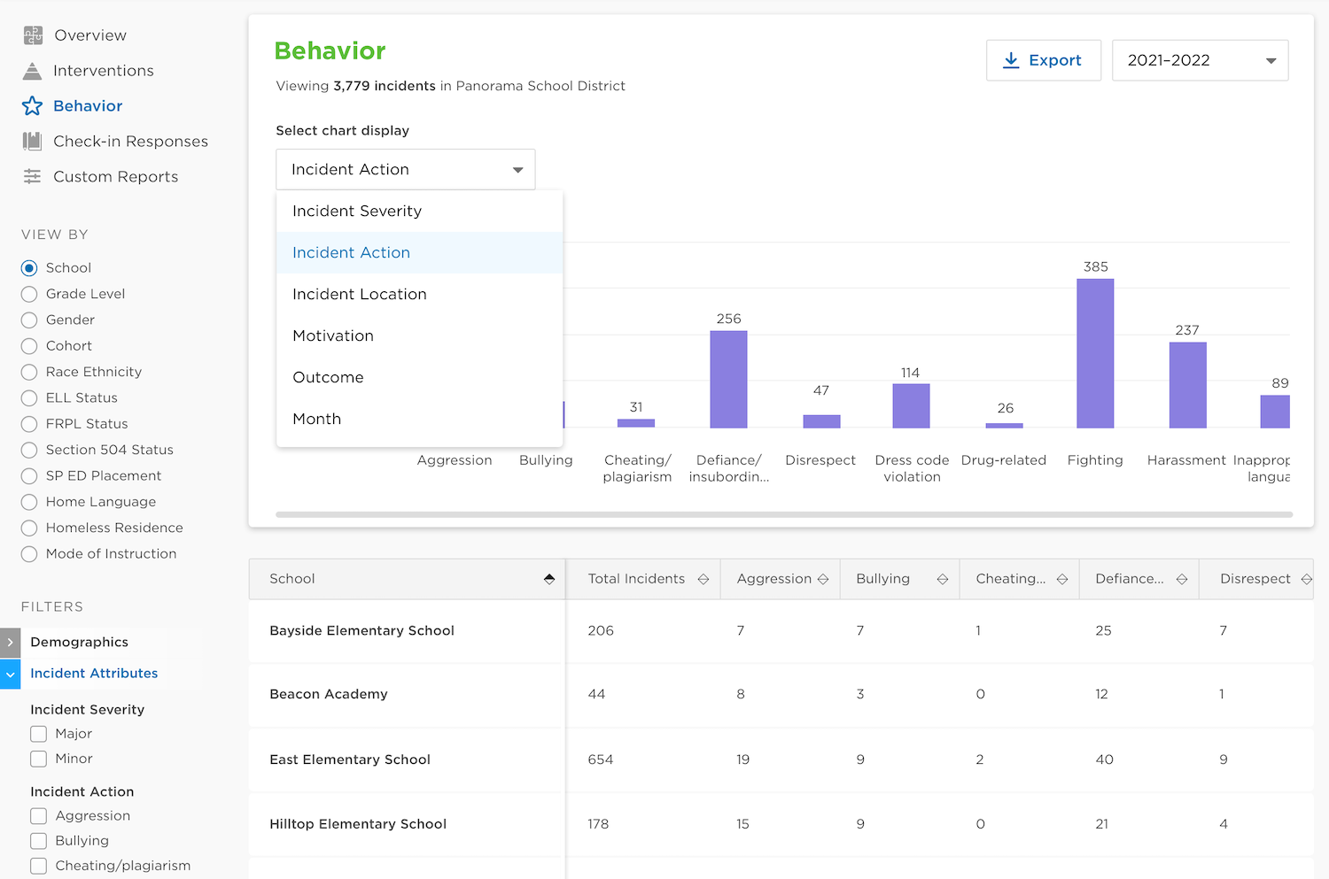Screen dimensions: 1329x879
Task: Choose Incident Action from dropdown list
Action: [420, 252]
